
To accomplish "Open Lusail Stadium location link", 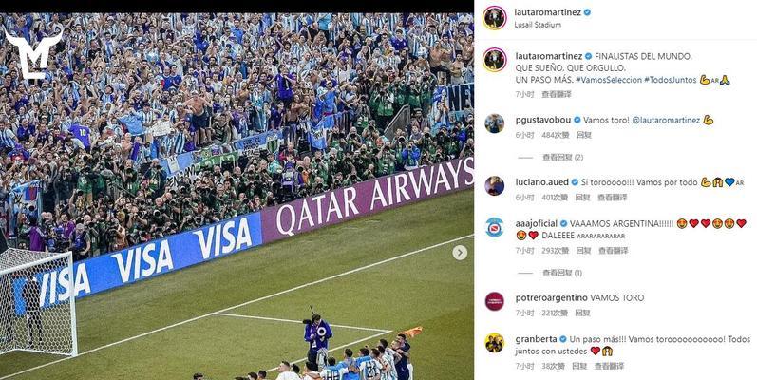I will click(x=538, y=25).
